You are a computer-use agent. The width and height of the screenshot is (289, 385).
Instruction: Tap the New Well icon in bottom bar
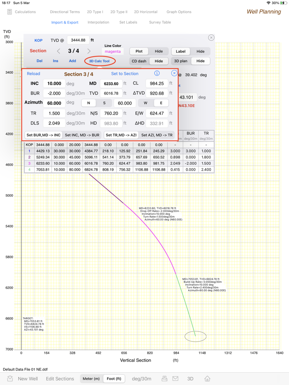click(10, 378)
